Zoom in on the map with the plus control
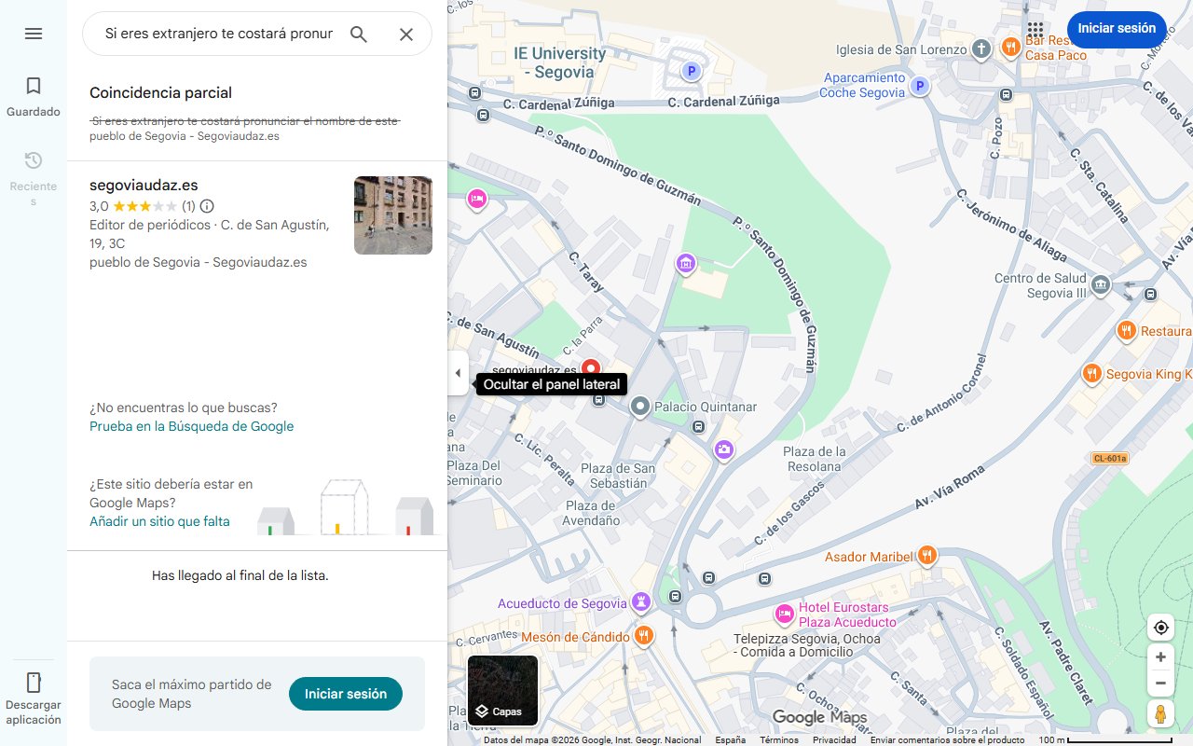The image size is (1193, 746). click(x=1160, y=656)
